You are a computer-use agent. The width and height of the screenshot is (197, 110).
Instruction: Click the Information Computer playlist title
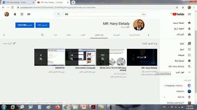click(85, 68)
